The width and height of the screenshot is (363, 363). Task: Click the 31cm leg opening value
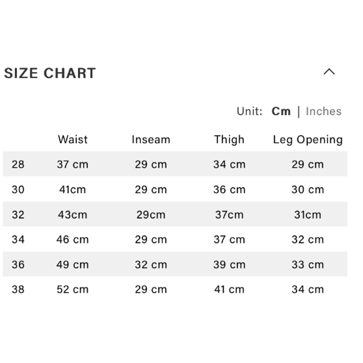pos(308,215)
